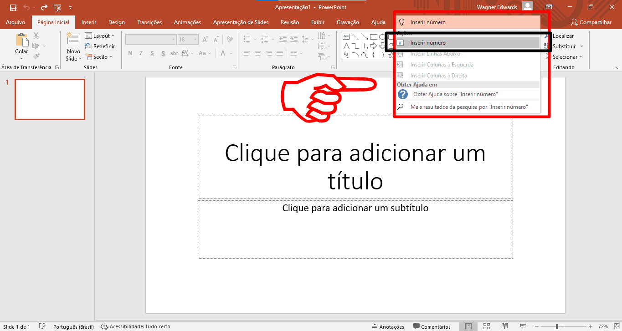Enable center text alignment

[257, 53]
